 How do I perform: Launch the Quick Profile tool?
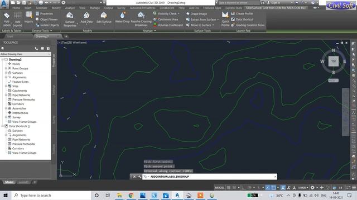[x=225, y=19]
